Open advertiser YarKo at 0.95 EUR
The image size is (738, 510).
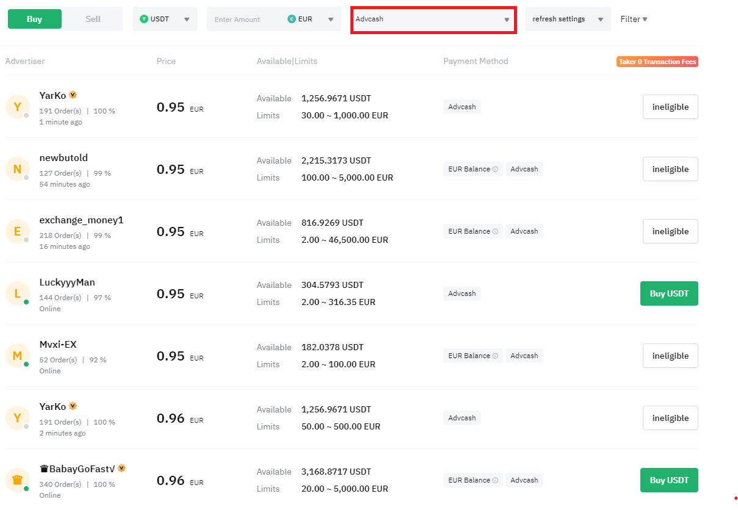[x=52, y=95]
